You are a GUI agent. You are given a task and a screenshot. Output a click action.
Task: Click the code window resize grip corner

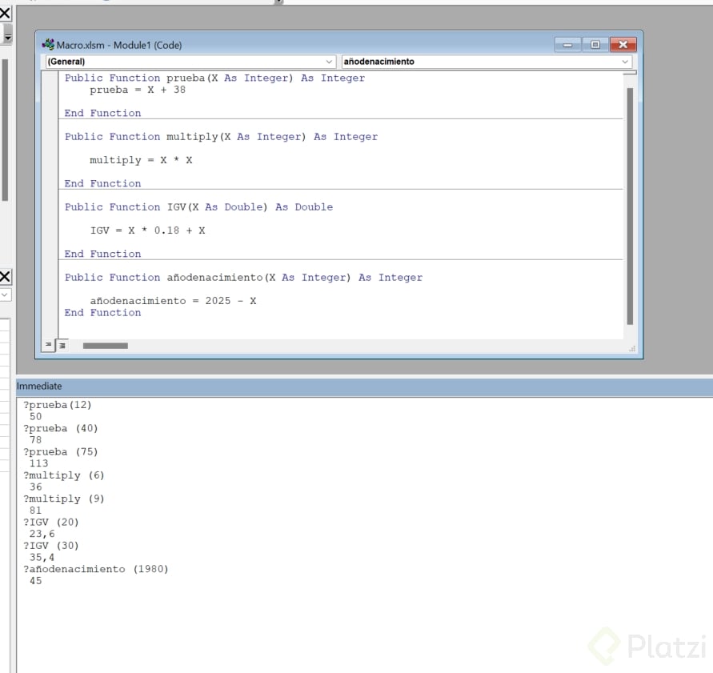click(x=631, y=349)
